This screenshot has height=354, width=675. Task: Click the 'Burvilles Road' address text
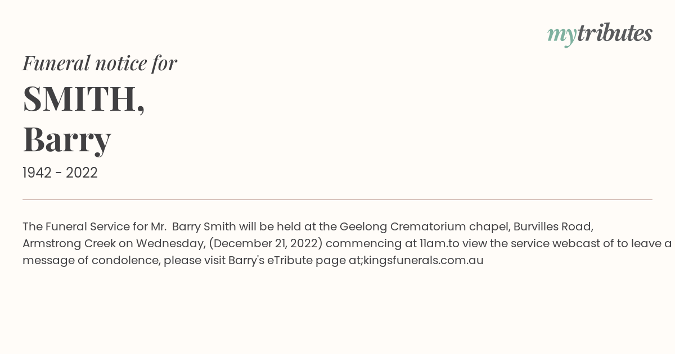(552, 226)
